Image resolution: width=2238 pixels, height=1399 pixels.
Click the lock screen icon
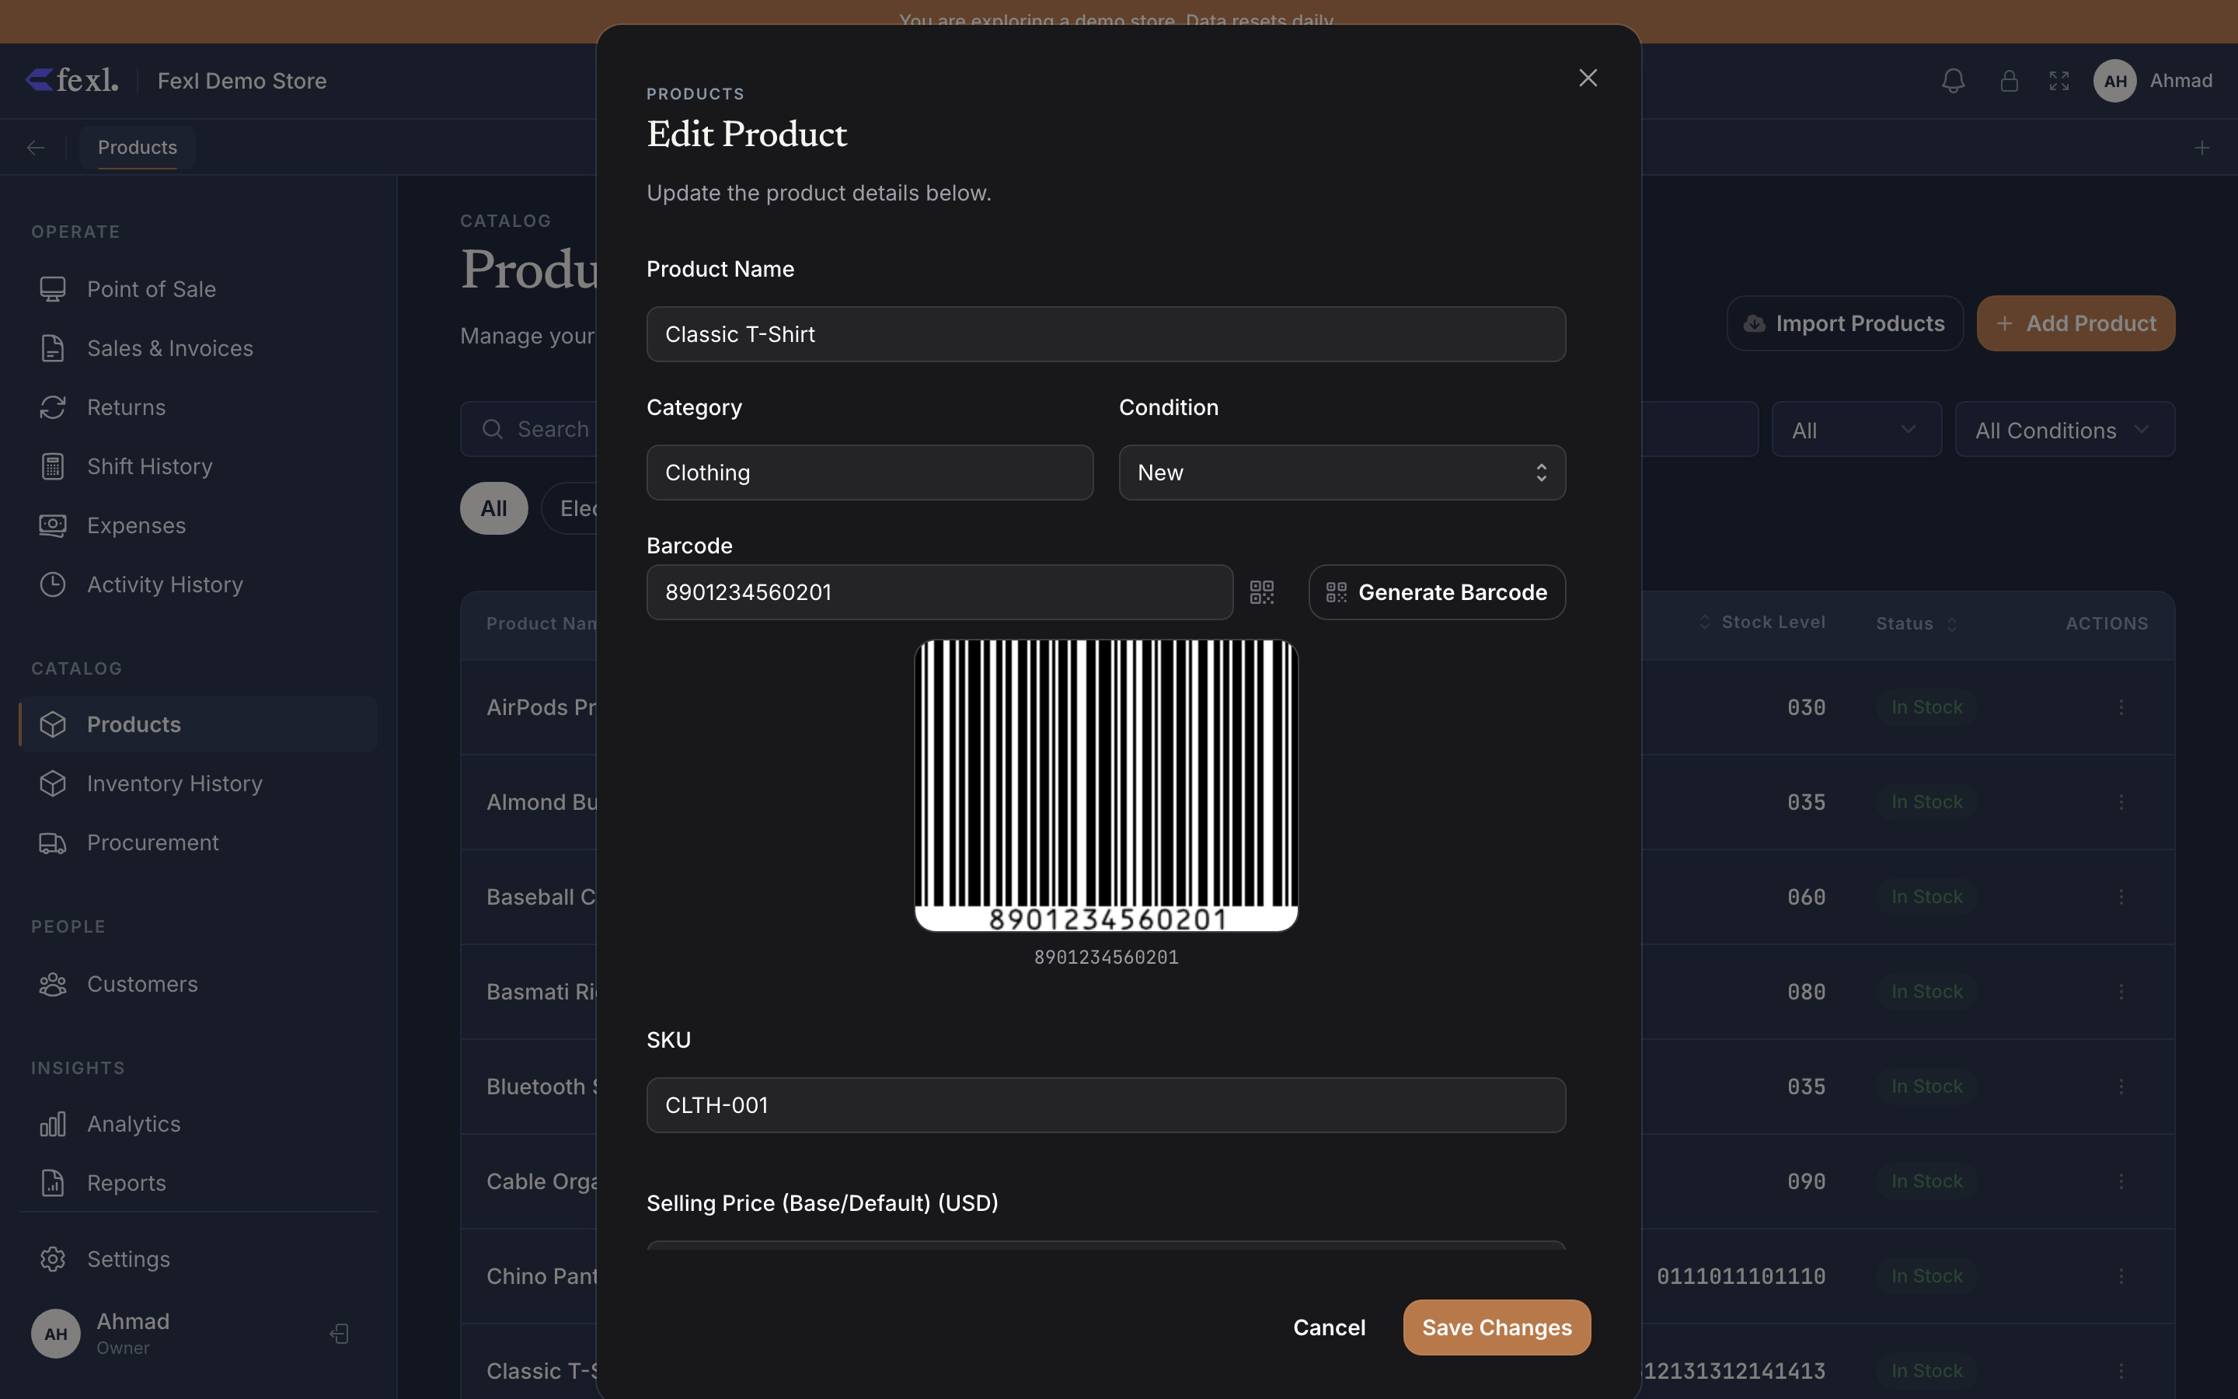pyautogui.click(x=2009, y=81)
